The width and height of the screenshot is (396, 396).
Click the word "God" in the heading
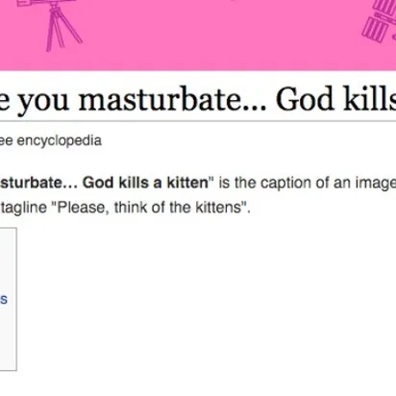305,99
